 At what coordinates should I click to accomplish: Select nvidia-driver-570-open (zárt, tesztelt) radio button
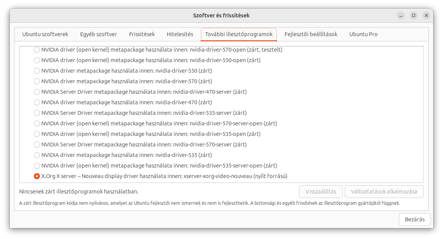pos(37,50)
